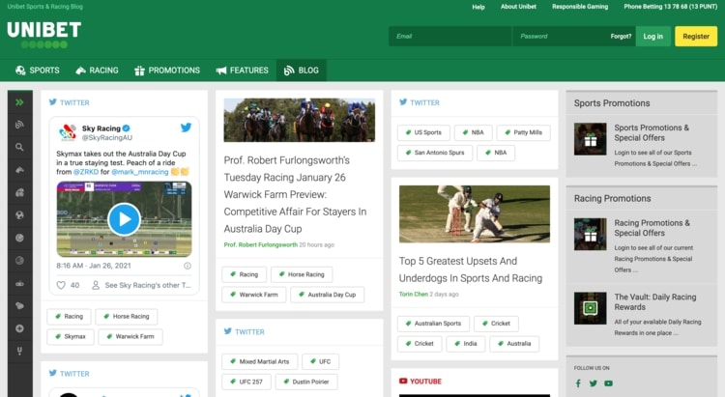This screenshot has height=397, width=725.
Task: Click the YOUTUBE section header
Action: (x=420, y=382)
